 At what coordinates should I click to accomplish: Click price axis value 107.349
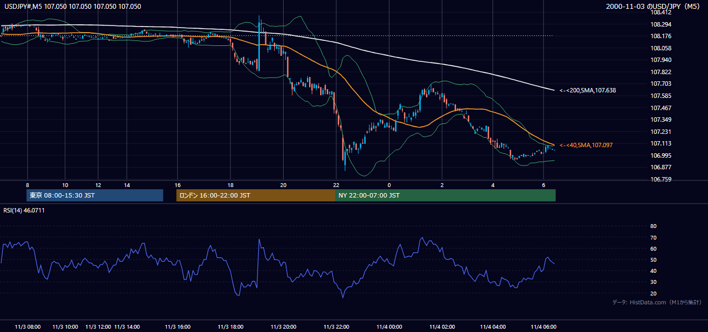pyautogui.click(x=661, y=120)
